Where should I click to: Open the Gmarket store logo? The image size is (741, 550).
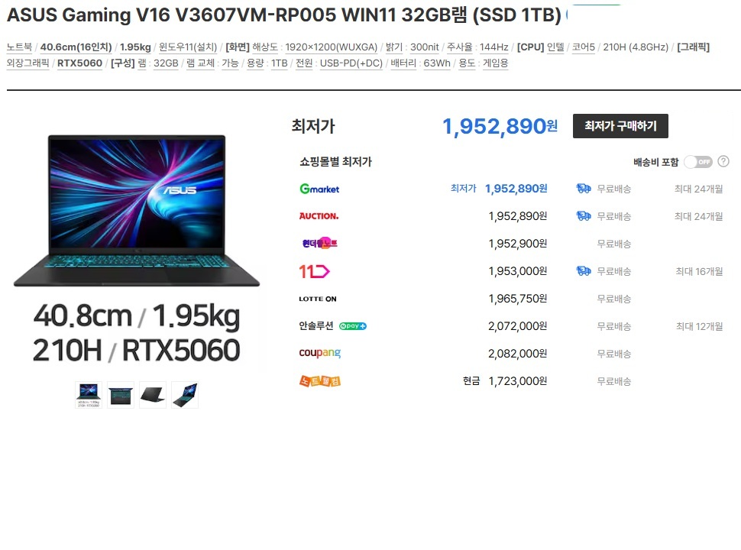coord(319,189)
